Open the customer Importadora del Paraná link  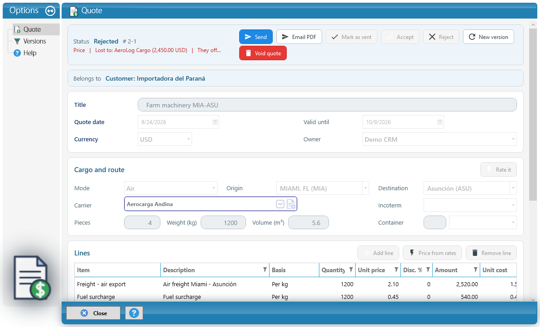[155, 78]
